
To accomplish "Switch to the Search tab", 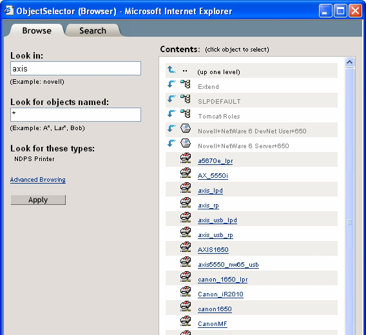I will pos(93,30).
